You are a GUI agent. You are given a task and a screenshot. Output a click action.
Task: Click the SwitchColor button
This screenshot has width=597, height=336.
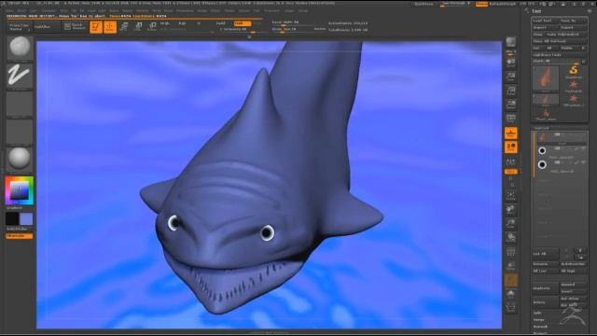(19, 230)
